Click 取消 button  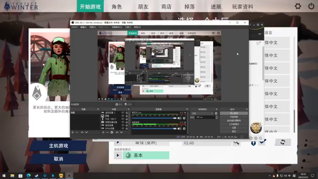click(x=58, y=159)
